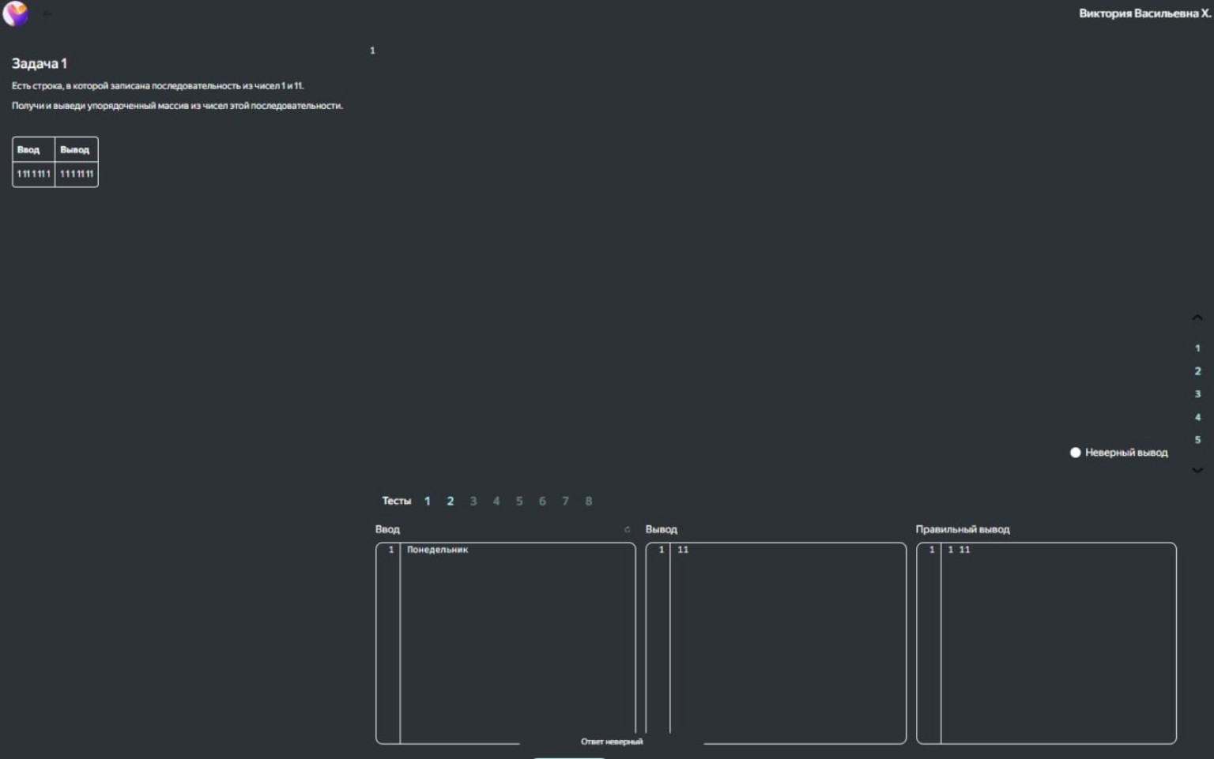
Task: Select test 3 in the Тесты row
Action: (x=473, y=502)
